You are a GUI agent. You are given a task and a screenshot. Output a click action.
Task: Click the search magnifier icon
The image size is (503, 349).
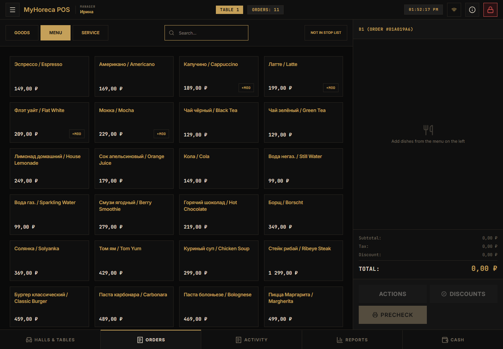pyautogui.click(x=172, y=33)
